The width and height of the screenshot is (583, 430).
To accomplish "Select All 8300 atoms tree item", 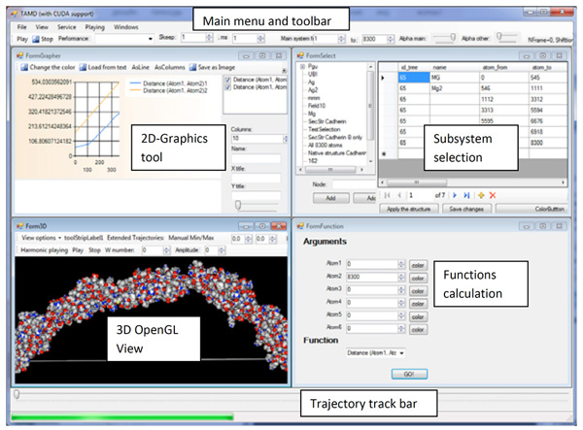I will click(x=325, y=146).
